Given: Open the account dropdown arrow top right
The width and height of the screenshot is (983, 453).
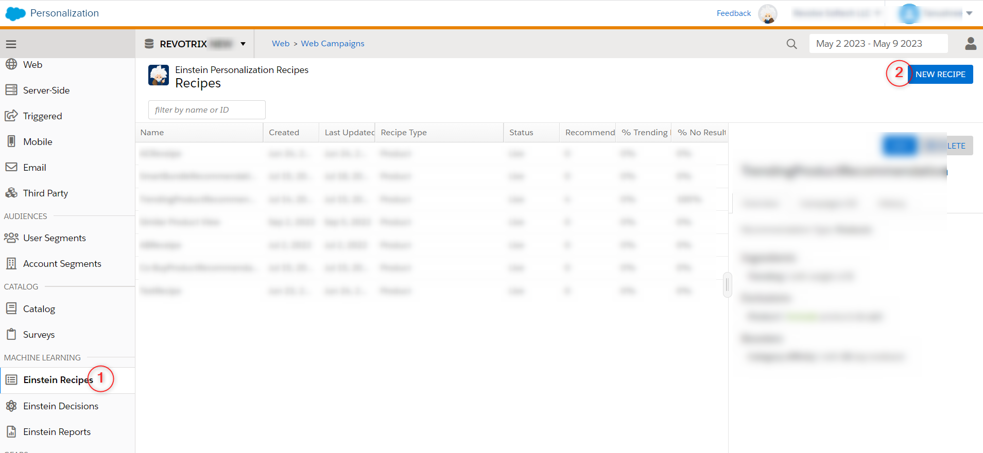Looking at the screenshot, I should click(x=969, y=13).
